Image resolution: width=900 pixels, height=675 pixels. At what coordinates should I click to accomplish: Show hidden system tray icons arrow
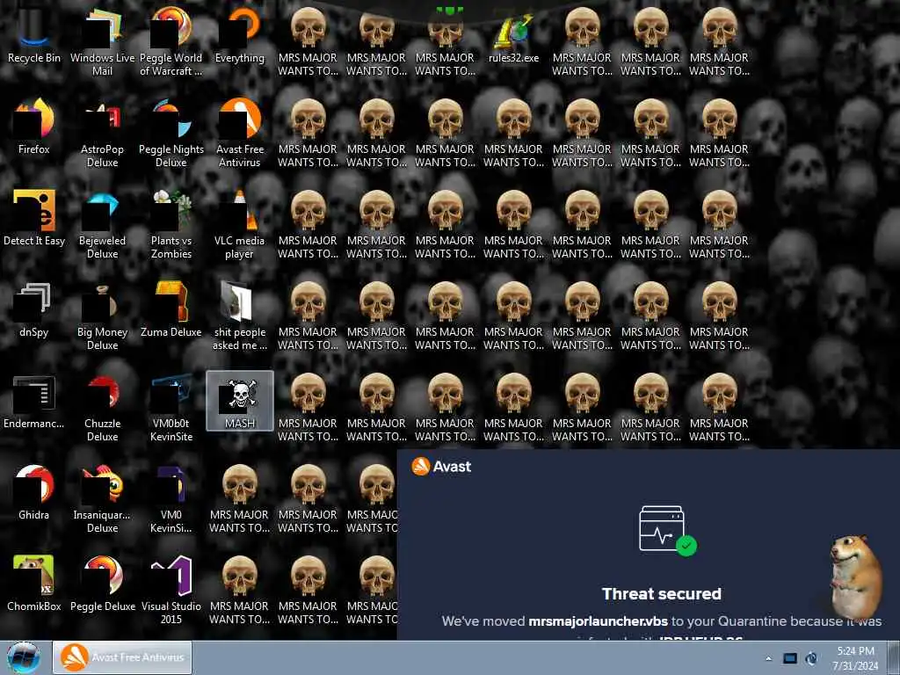pos(768,658)
